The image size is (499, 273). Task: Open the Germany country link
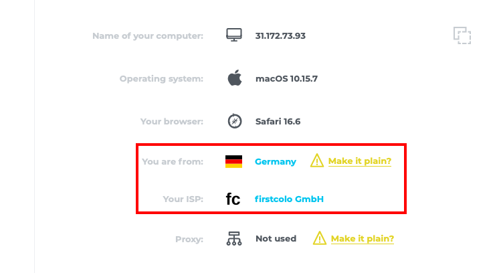[x=276, y=162]
